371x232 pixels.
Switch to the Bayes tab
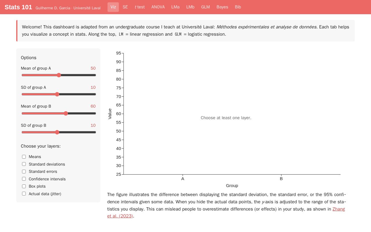tap(222, 7)
